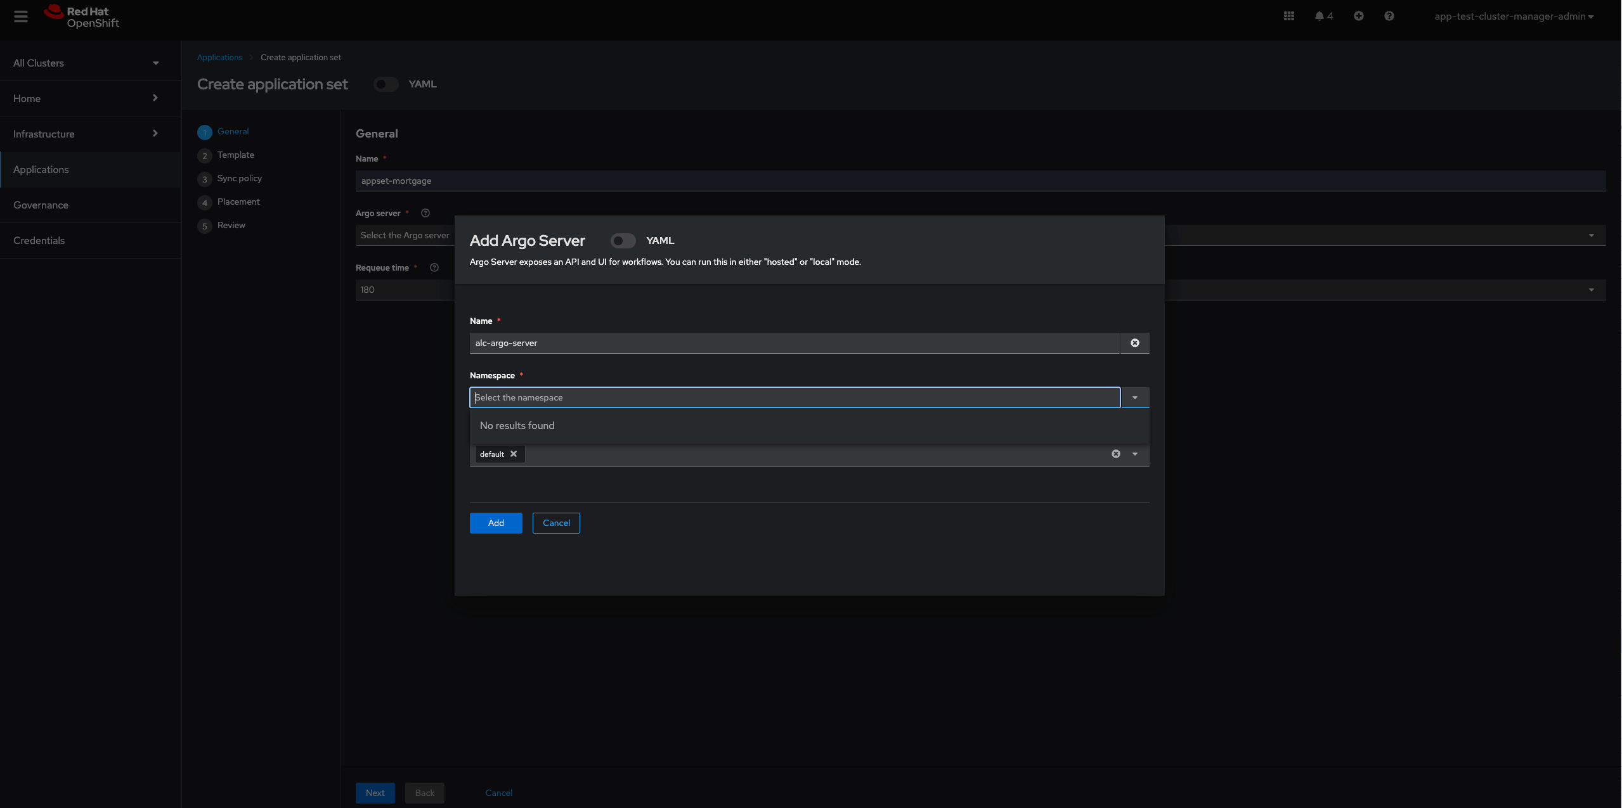Open the help question mark icon
This screenshot has width=1622, height=808.
tap(1389, 16)
